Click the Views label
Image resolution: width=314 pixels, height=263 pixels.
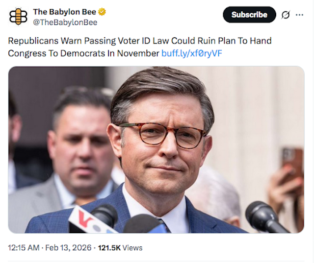tap(132, 247)
